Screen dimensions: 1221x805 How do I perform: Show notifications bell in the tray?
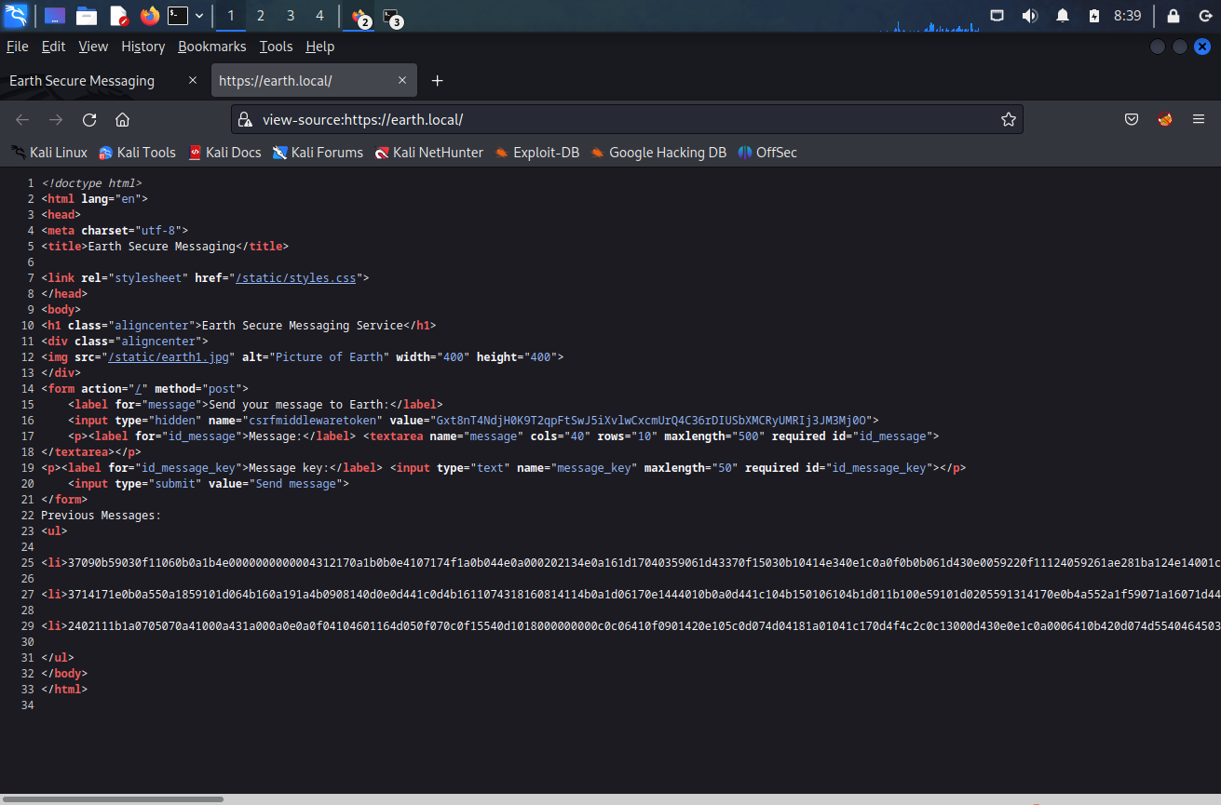(x=1062, y=16)
